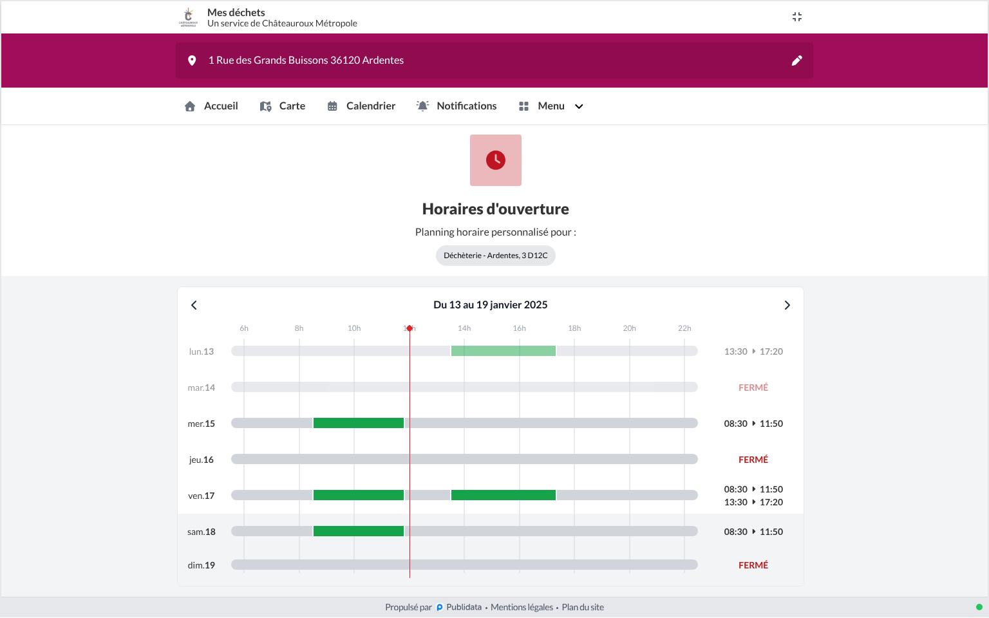Expand the Menu dropdown
989x618 pixels.
click(x=551, y=106)
